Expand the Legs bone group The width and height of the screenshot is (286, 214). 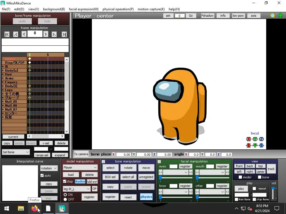tap(3, 90)
